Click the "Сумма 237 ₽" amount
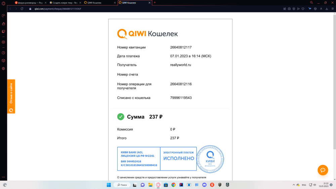 pyautogui.click(x=144, y=117)
